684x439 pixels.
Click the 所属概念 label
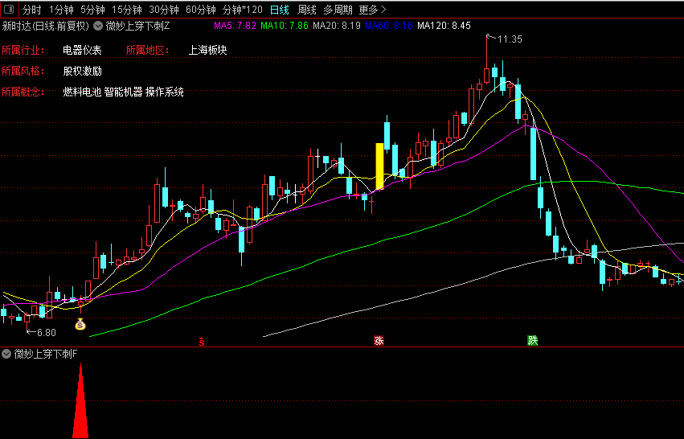tap(23, 92)
